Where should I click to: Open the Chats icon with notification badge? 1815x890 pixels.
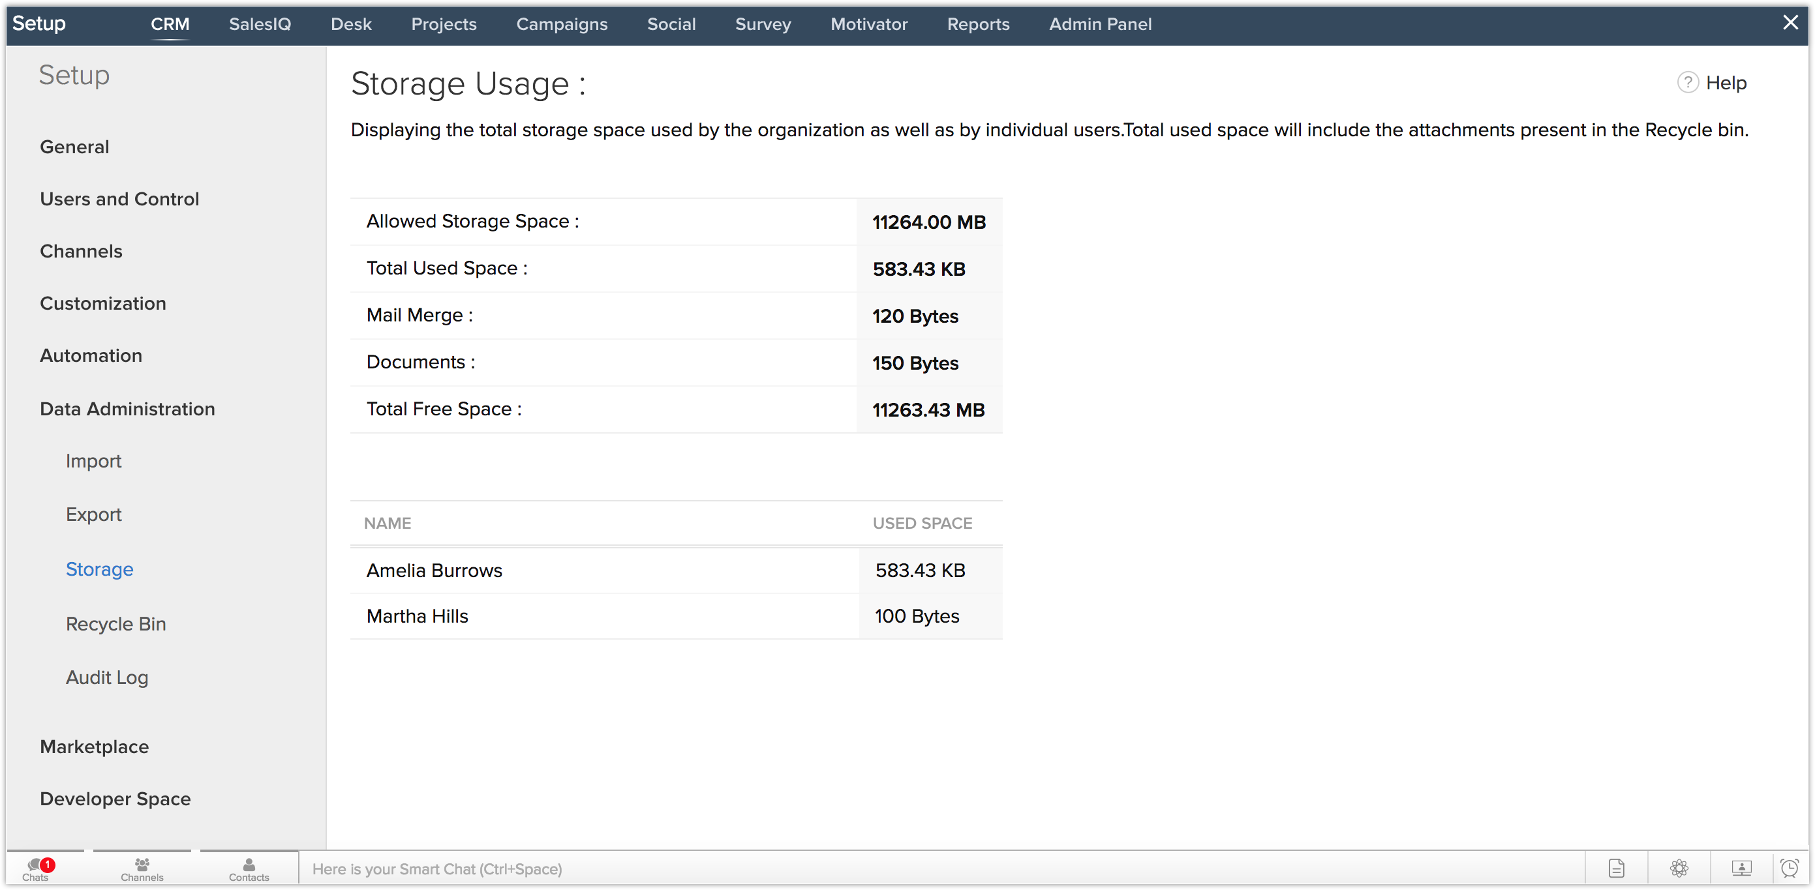[x=37, y=867]
